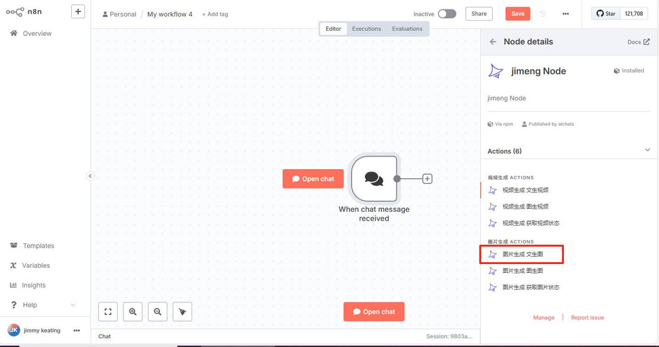The width and height of the screenshot is (659, 347).
Task: Click the Via npm label
Action: pos(500,124)
